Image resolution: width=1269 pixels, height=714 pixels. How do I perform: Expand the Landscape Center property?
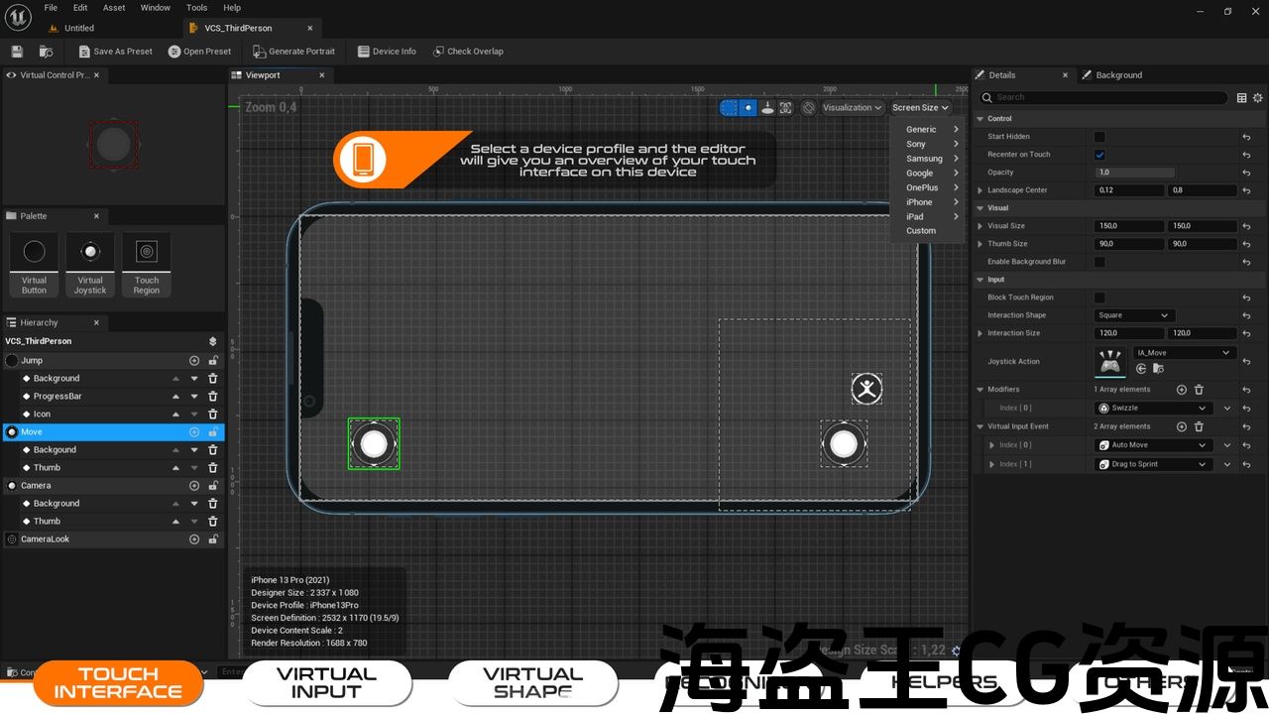pyautogui.click(x=981, y=190)
